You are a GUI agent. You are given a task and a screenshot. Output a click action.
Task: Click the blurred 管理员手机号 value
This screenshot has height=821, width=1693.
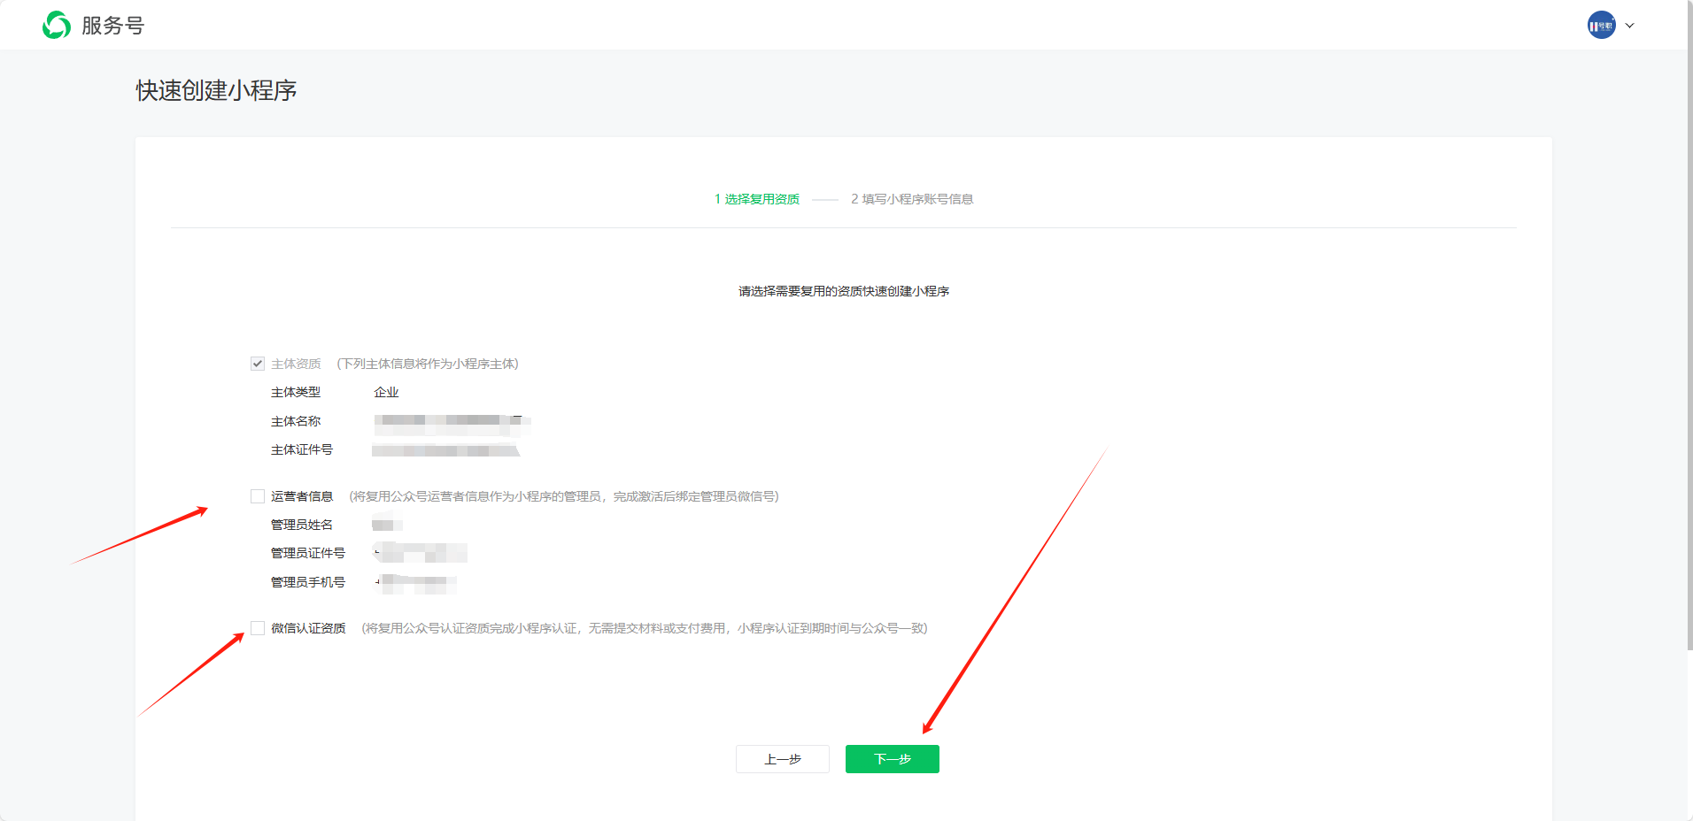coord(416,582)
